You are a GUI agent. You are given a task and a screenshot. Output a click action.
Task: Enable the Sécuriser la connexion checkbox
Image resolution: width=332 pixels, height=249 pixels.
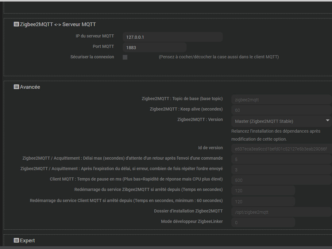coord(125,57)
